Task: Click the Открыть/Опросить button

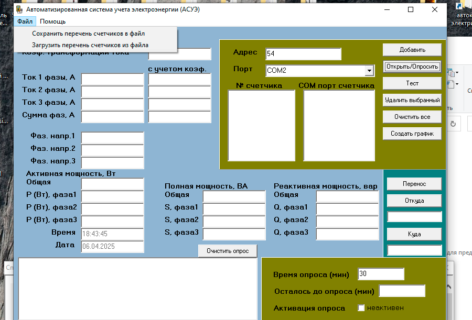Action: [412, 67]
